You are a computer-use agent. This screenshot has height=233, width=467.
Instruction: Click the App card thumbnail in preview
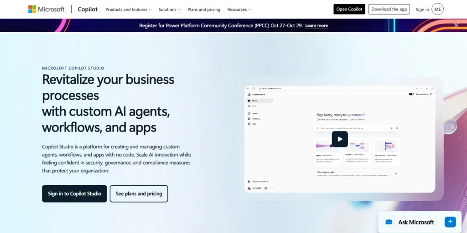387,146
